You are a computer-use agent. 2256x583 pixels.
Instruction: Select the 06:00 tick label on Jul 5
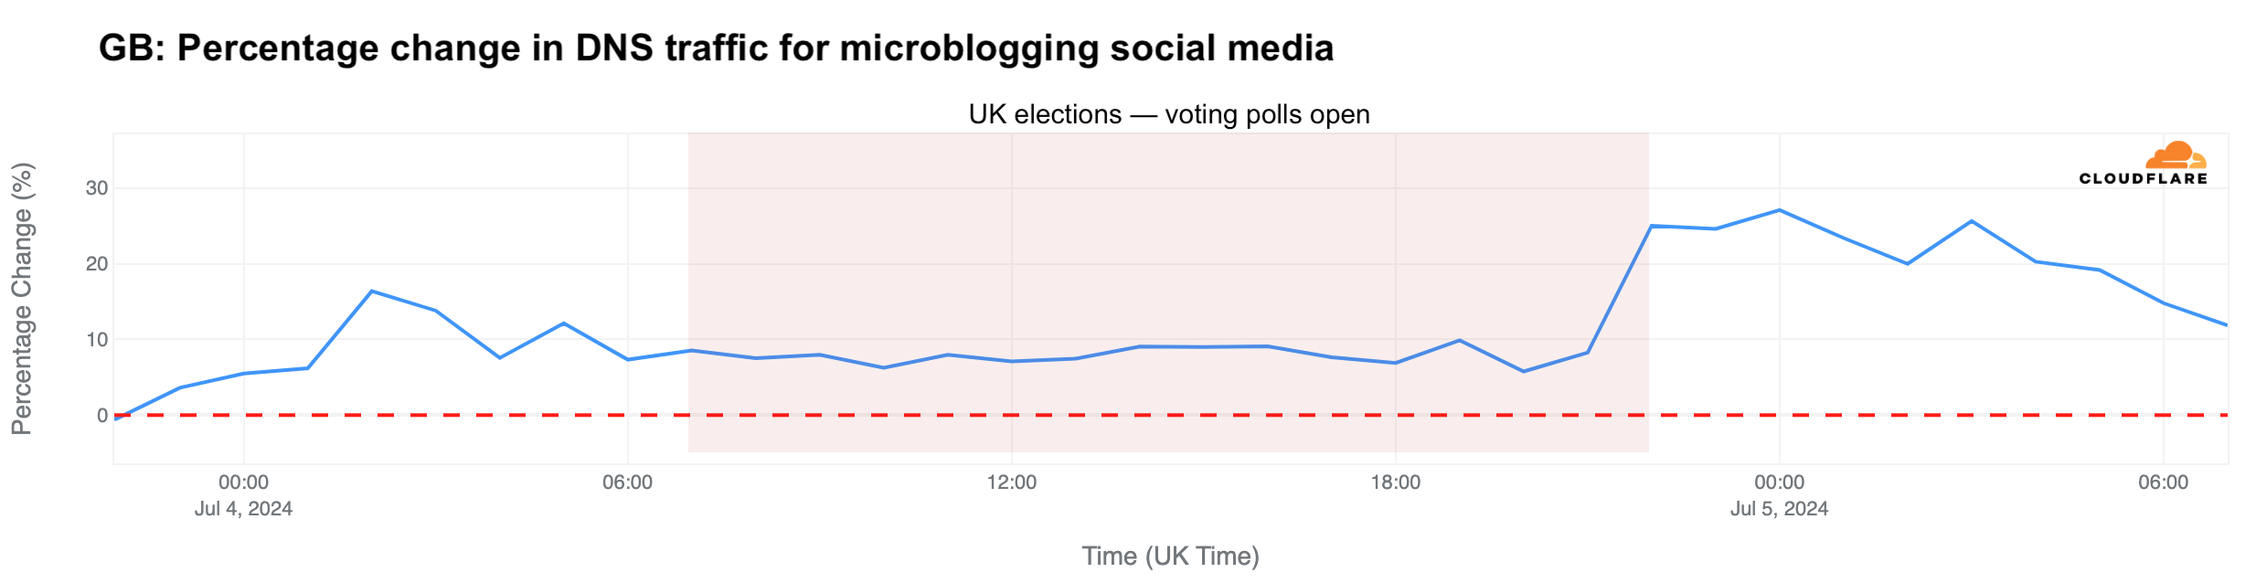tap(2163, 482)
